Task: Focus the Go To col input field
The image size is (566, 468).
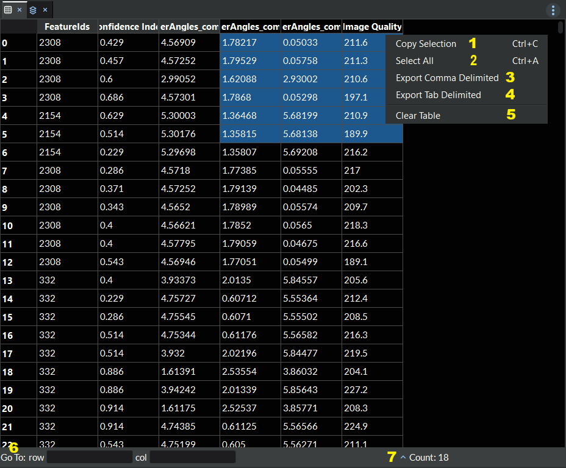Action: click(x=192, y=457)
